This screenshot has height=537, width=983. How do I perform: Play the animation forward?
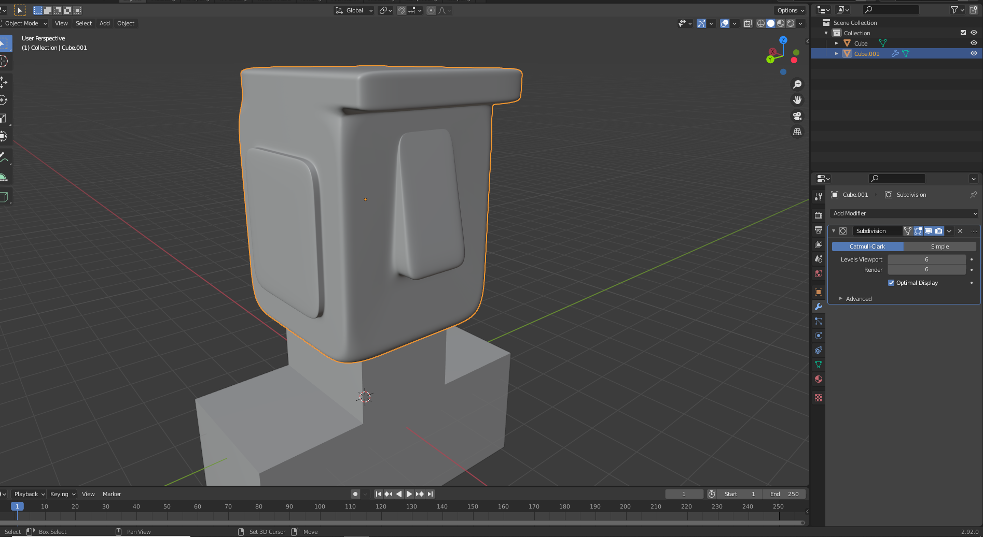pyautogui.click(x=409, y=494)
